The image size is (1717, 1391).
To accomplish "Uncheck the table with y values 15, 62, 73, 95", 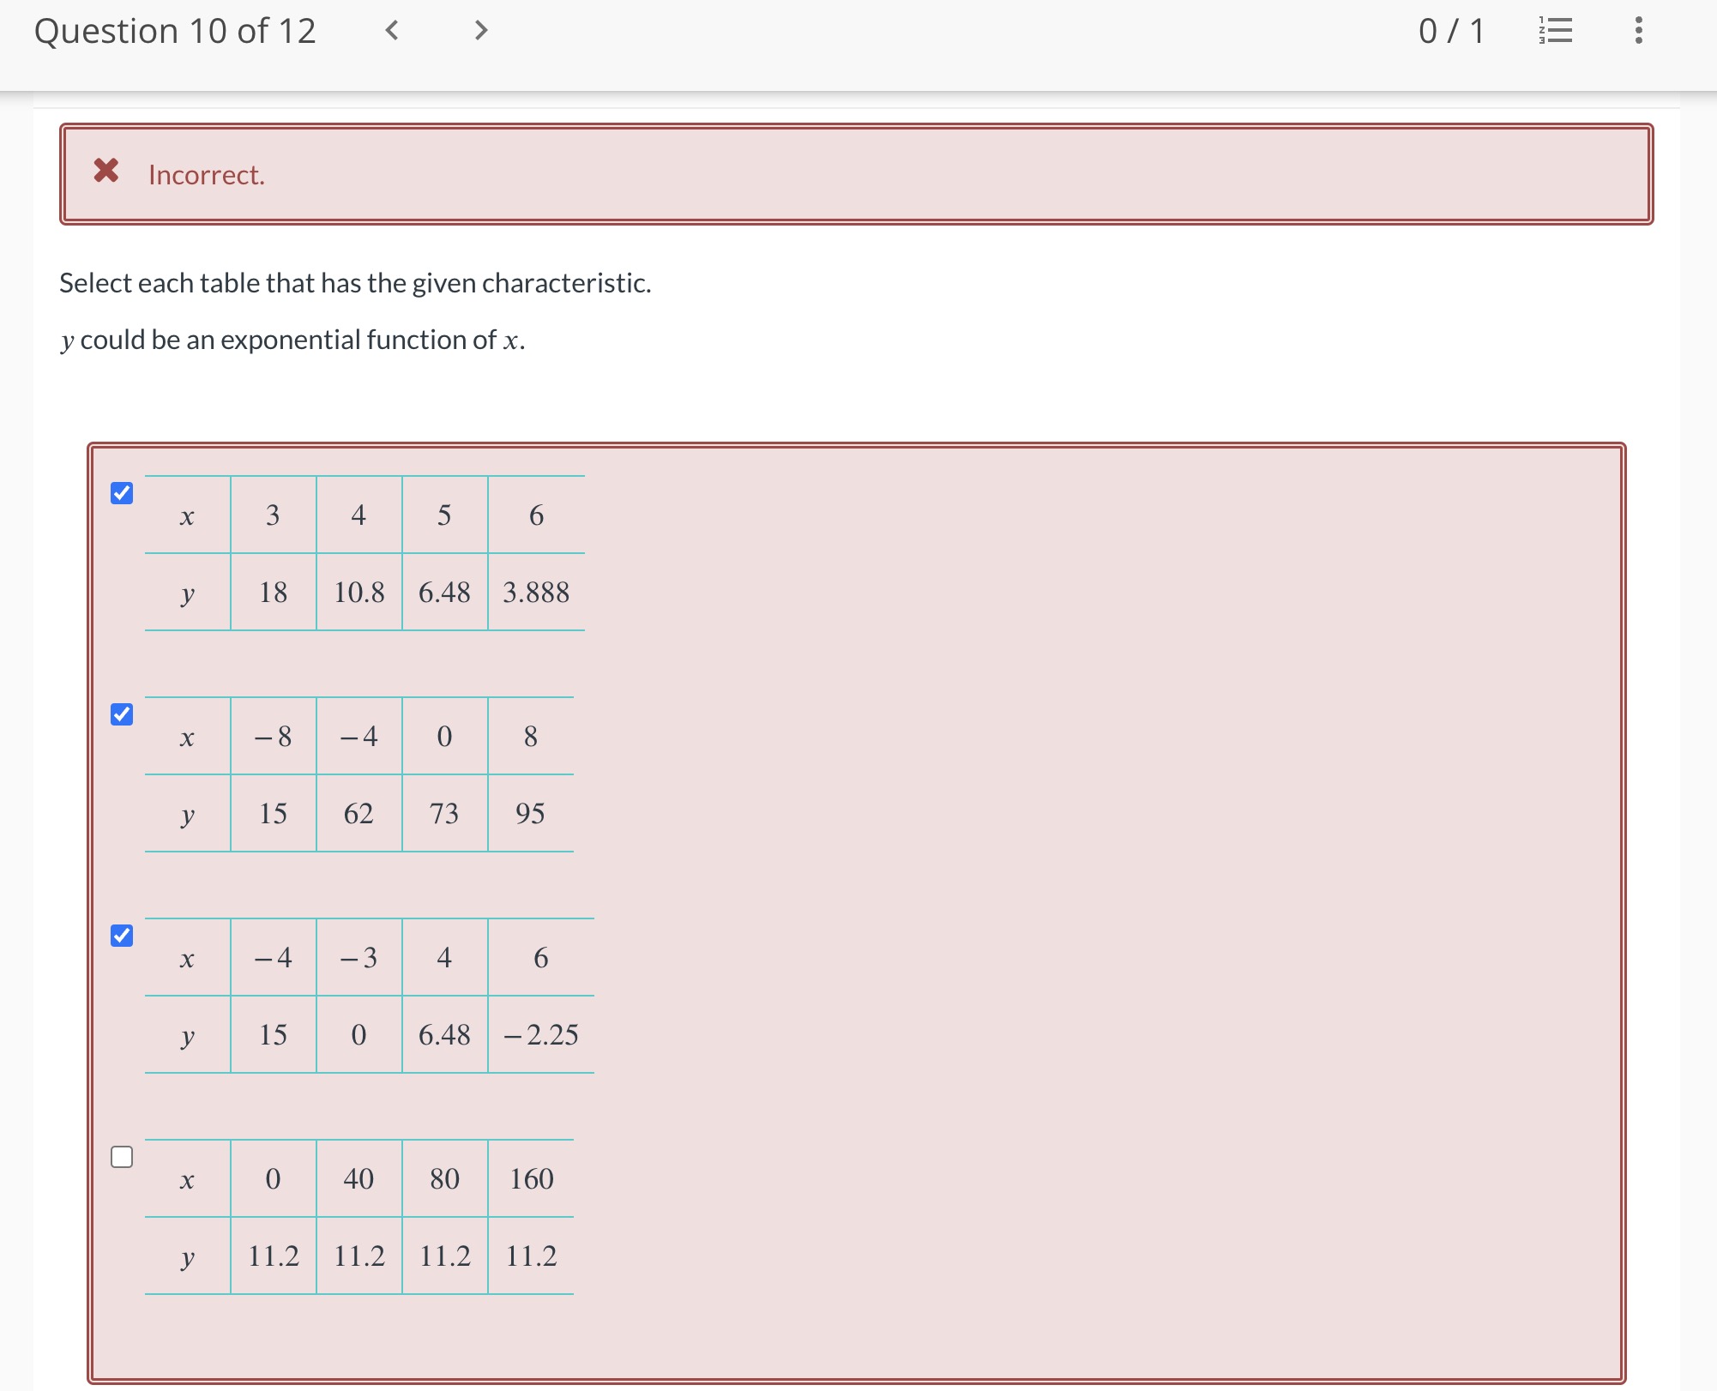I will (x=122, y=713).
